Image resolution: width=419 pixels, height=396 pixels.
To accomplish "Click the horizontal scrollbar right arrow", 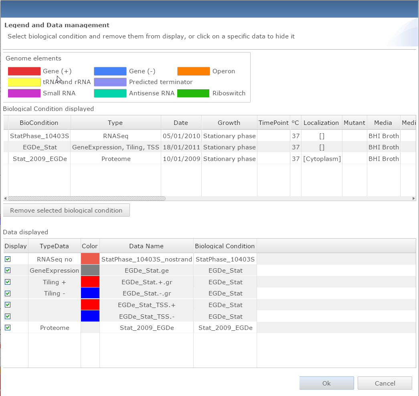I will pos(413,198).
